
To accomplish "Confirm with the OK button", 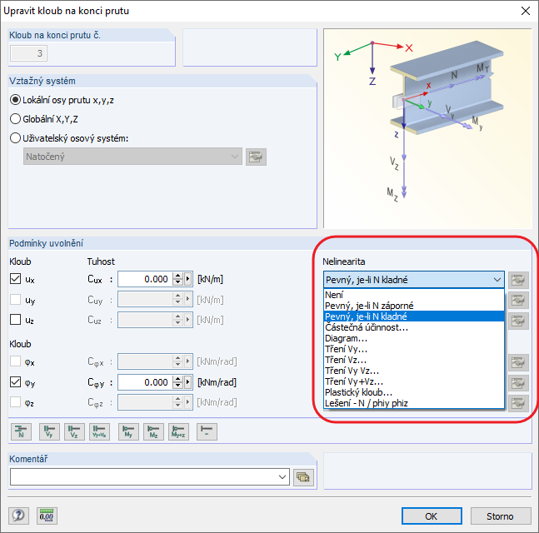I will pos(432,516).
